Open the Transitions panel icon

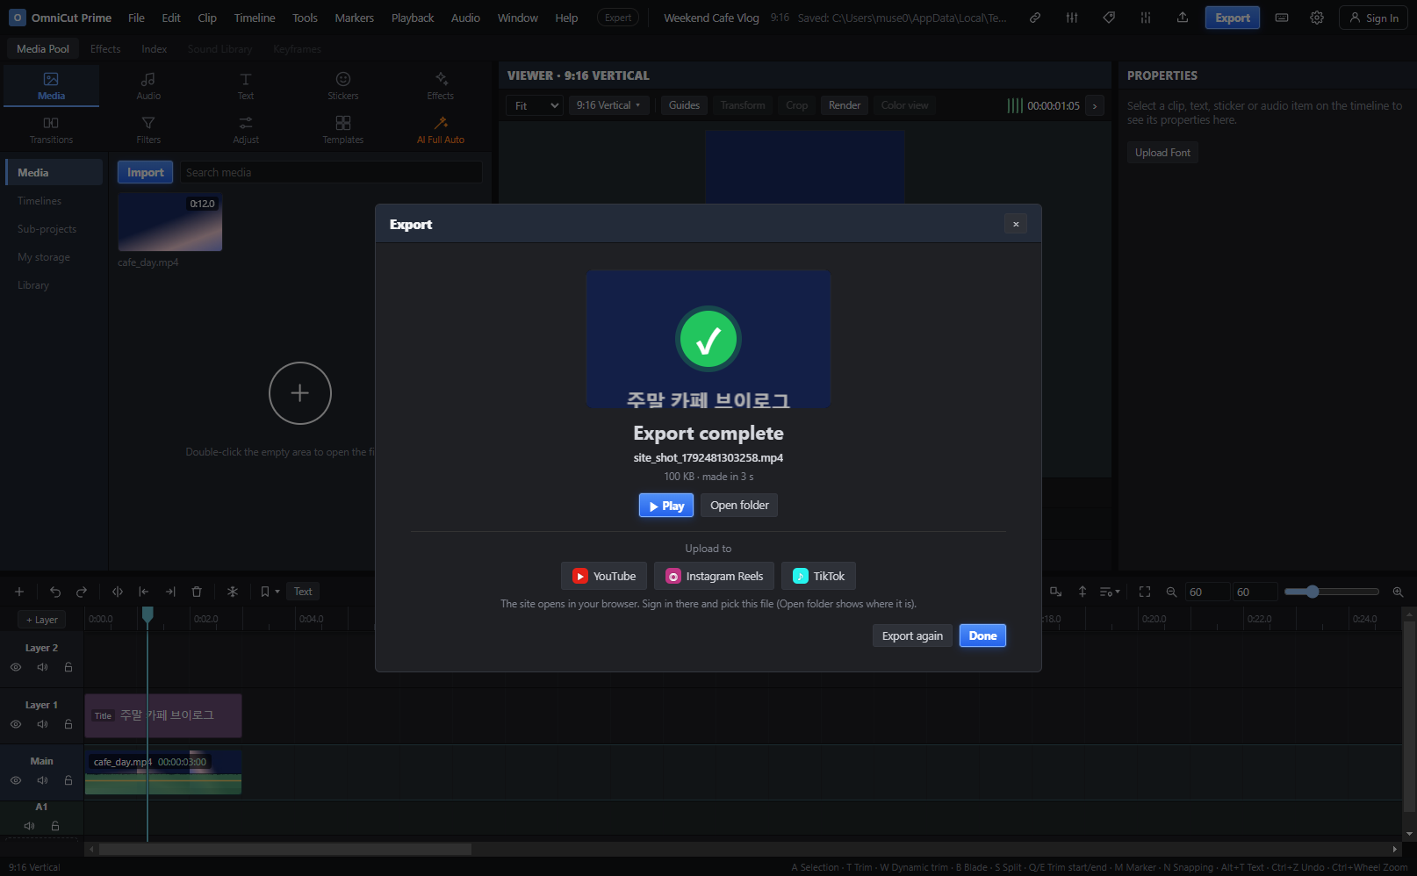click(x=51, y=130)
